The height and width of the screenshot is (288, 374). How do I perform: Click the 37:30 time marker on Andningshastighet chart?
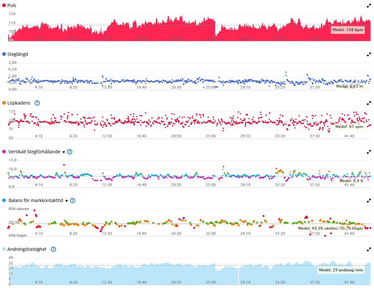(315, 282)
